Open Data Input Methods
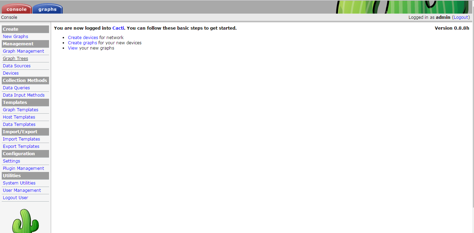 tap(23, 95)
